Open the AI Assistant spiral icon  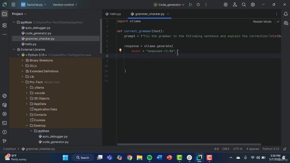click(226, 5)
